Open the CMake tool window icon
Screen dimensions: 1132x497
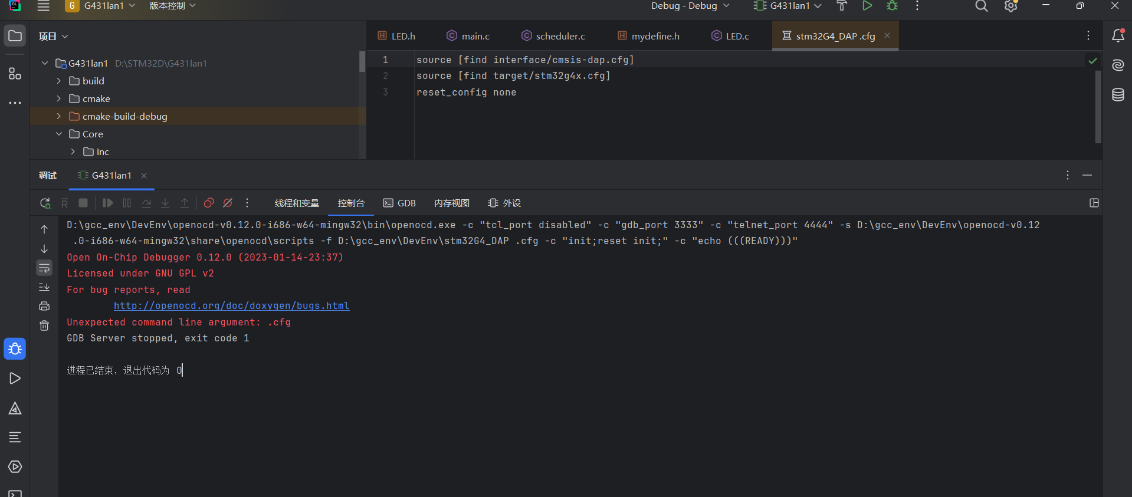pos(15,408)
